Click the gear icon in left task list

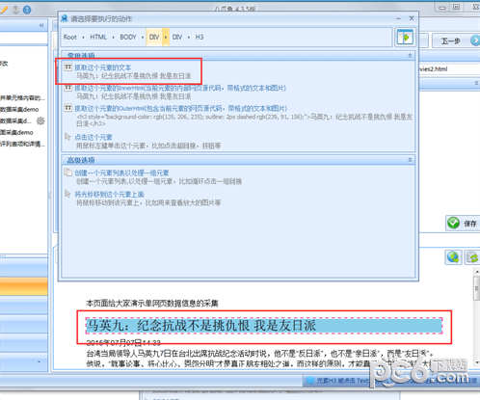coord(40,120)
